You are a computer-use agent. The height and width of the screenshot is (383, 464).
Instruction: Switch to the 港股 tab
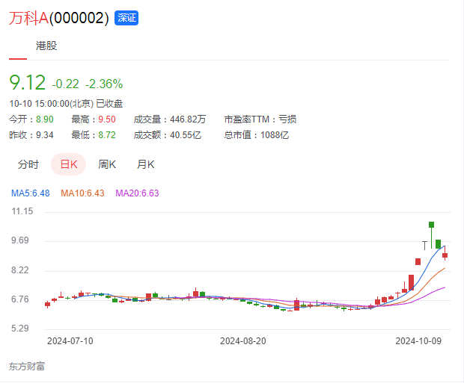(x=46, y=46)
